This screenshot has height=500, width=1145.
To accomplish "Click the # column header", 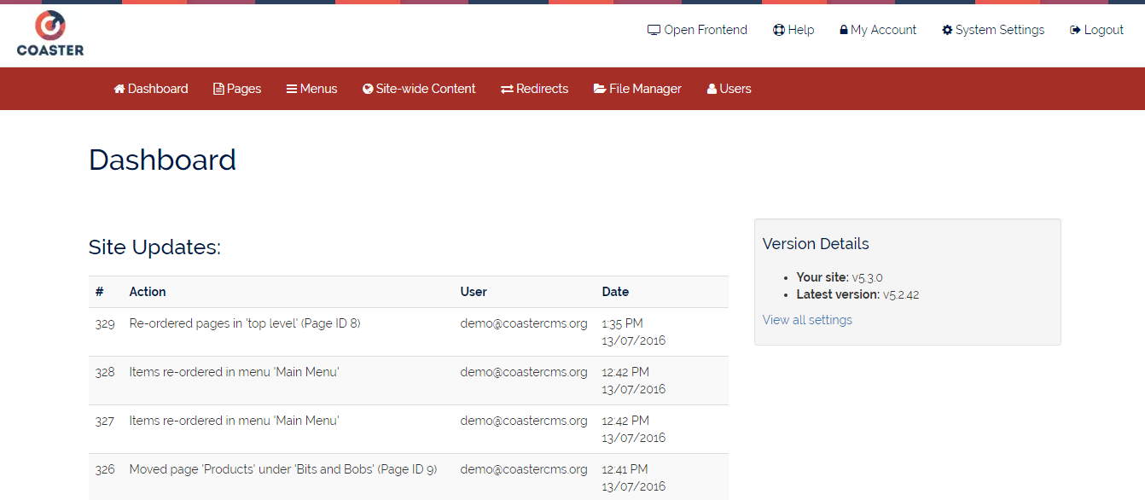I will (100, 292).
